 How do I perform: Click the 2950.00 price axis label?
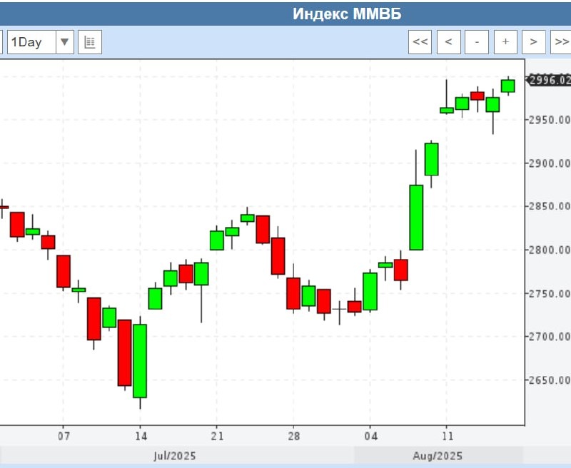click(x=550, y=120)
